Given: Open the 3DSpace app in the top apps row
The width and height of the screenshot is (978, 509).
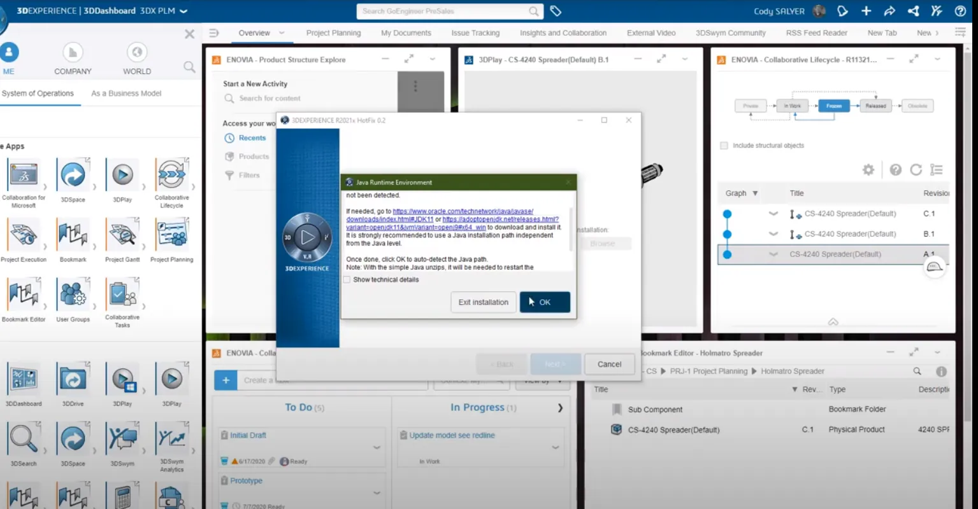Looking at the screenshot, I should pyautogui.click(x=73, y=175).
